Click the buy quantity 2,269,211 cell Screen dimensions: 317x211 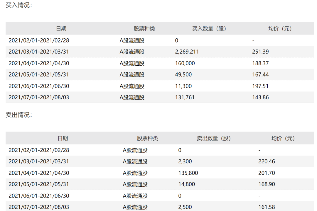[x=187, y=52]
